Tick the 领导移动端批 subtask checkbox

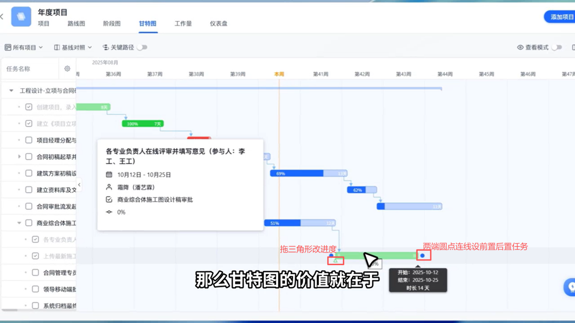coord(35,289)
